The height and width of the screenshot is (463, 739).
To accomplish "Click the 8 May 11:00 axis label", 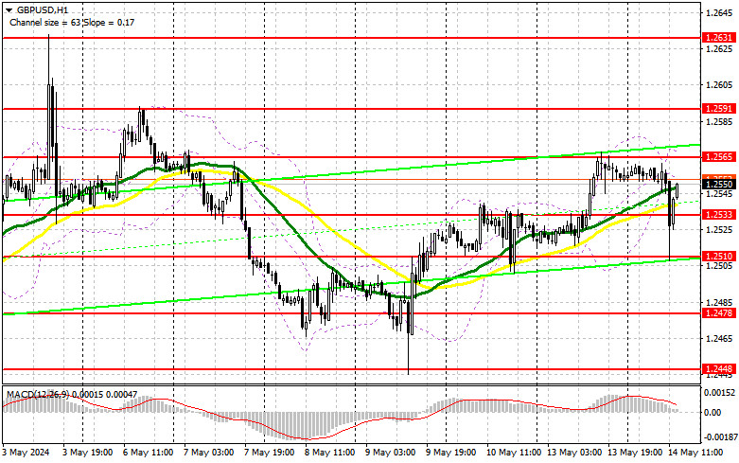I will pos(330,453).
